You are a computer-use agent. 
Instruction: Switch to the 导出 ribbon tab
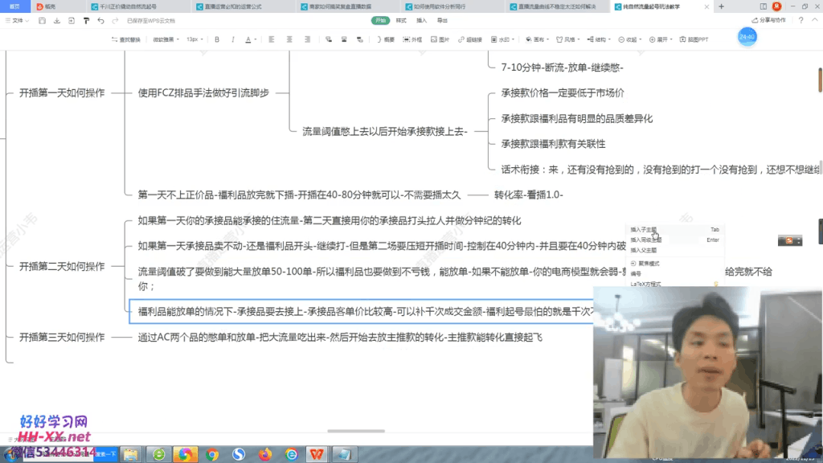point(442,20)
